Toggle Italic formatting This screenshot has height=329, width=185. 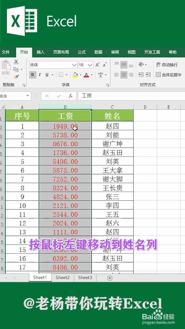point(40,75)
